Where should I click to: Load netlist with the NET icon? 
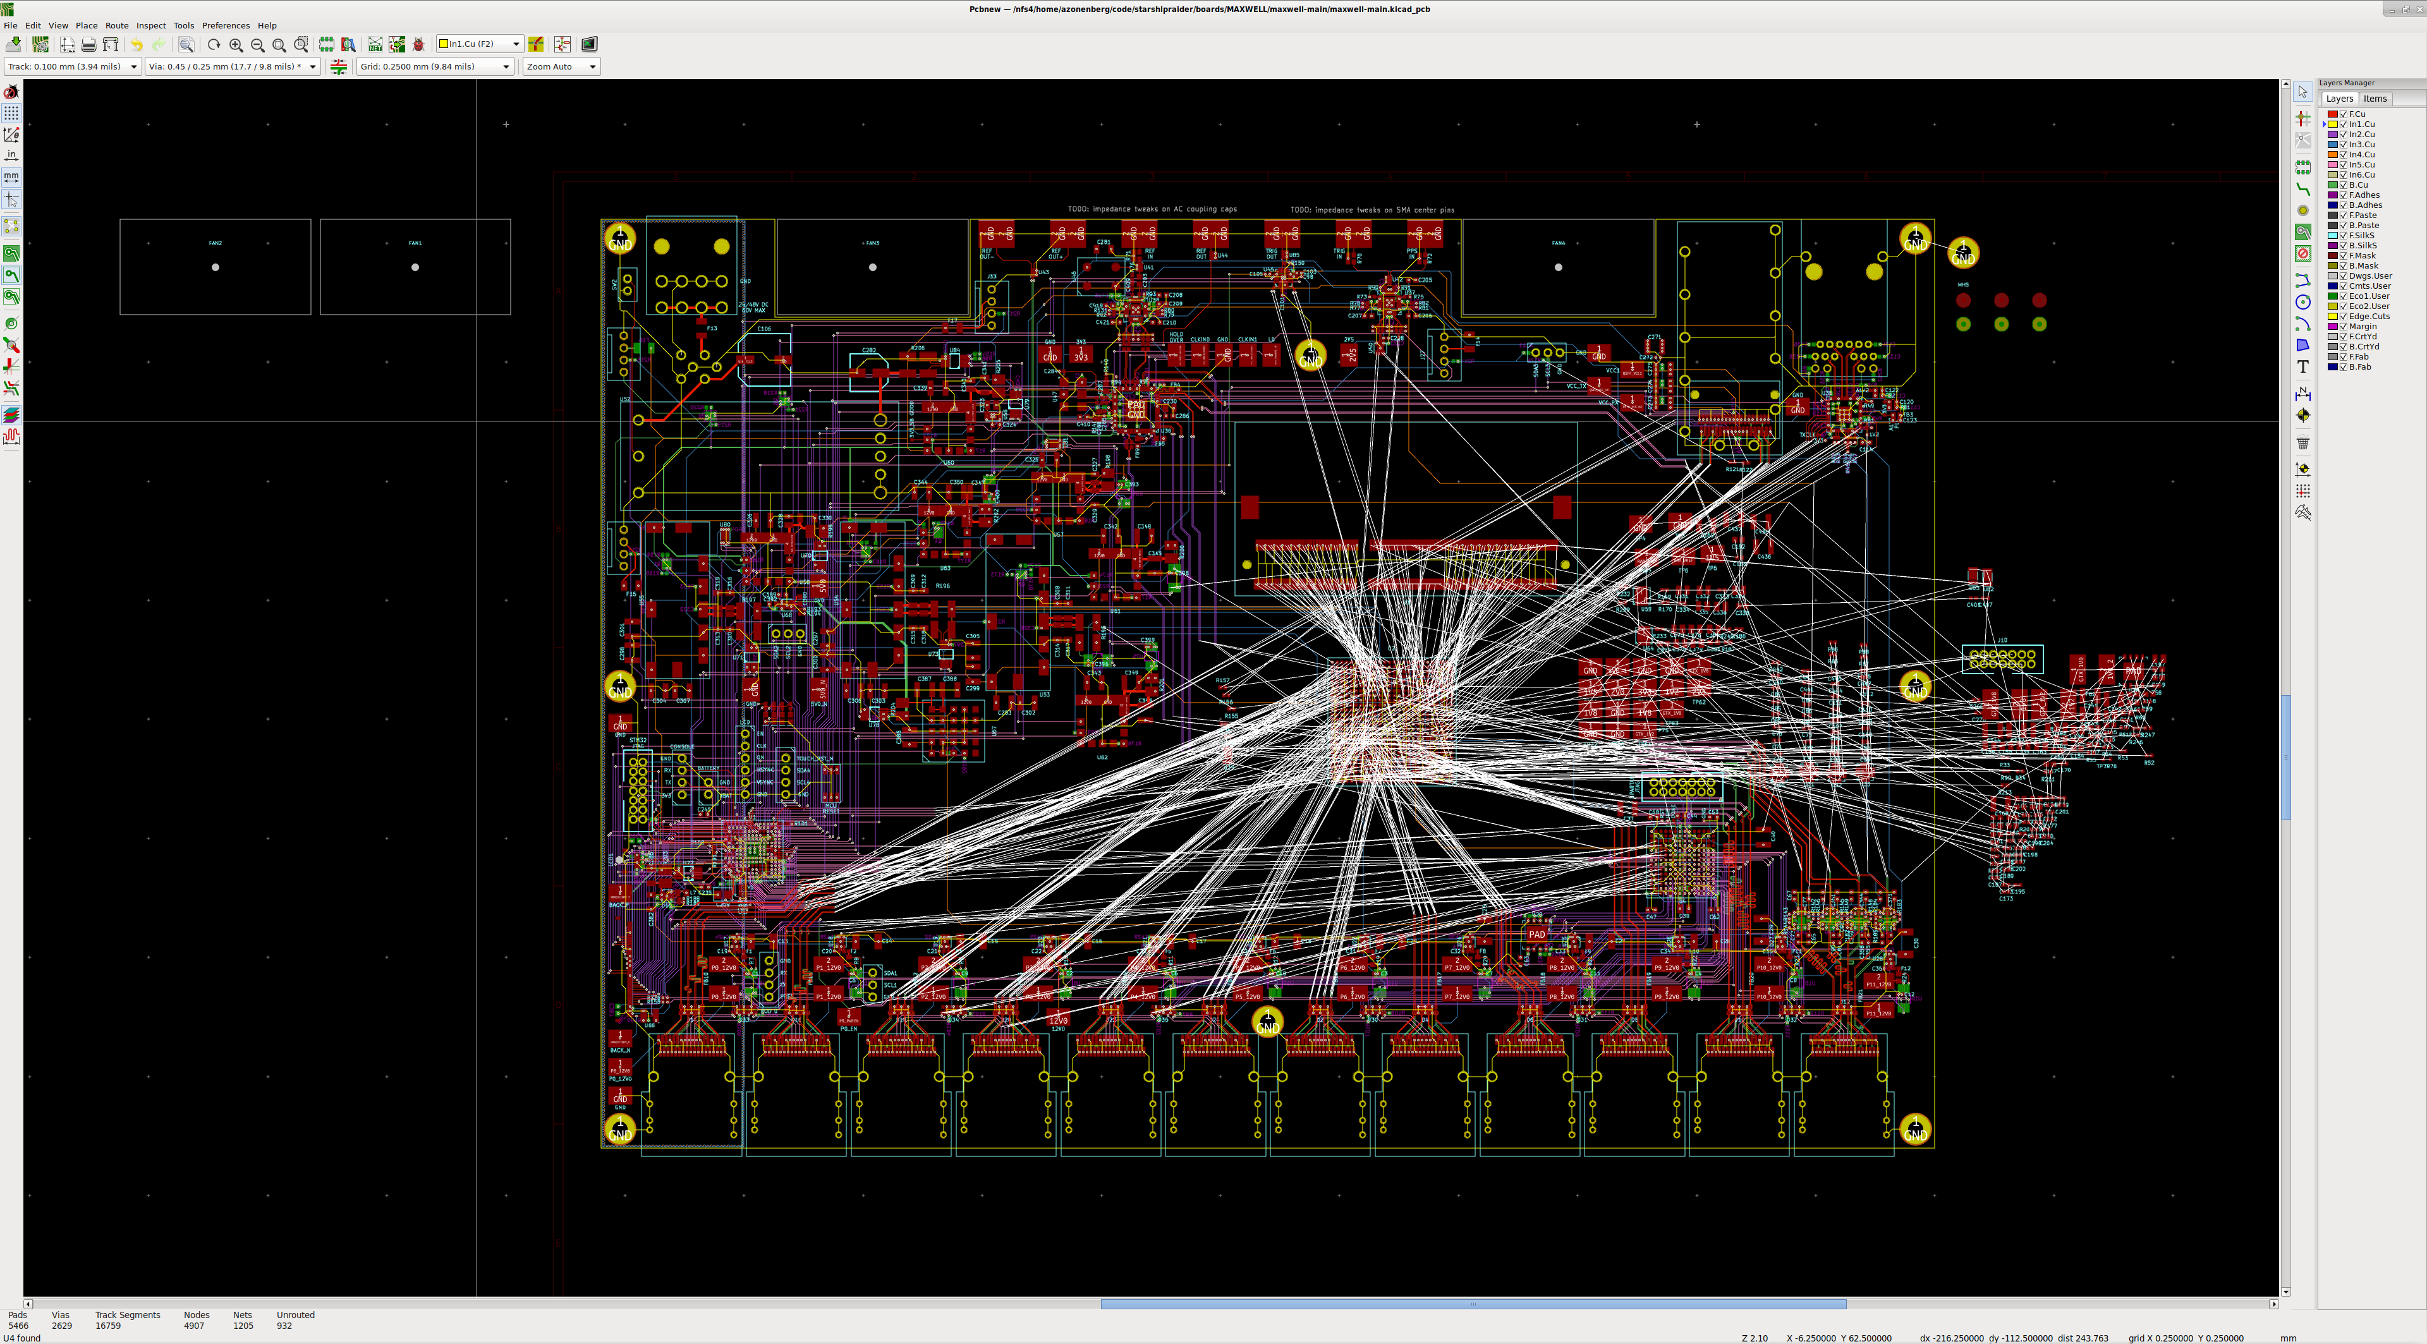[x=375, y=44]
